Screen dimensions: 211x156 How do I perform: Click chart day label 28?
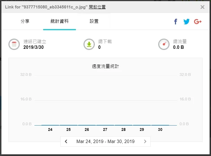[x=123, y=129]
